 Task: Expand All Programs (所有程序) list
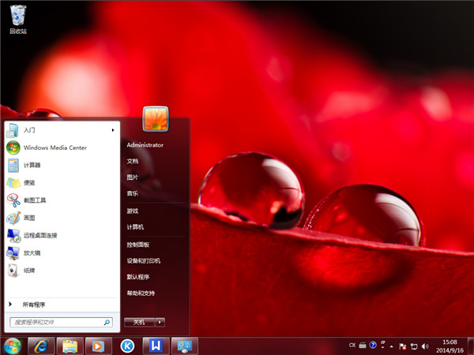click(x=33, y=305)
